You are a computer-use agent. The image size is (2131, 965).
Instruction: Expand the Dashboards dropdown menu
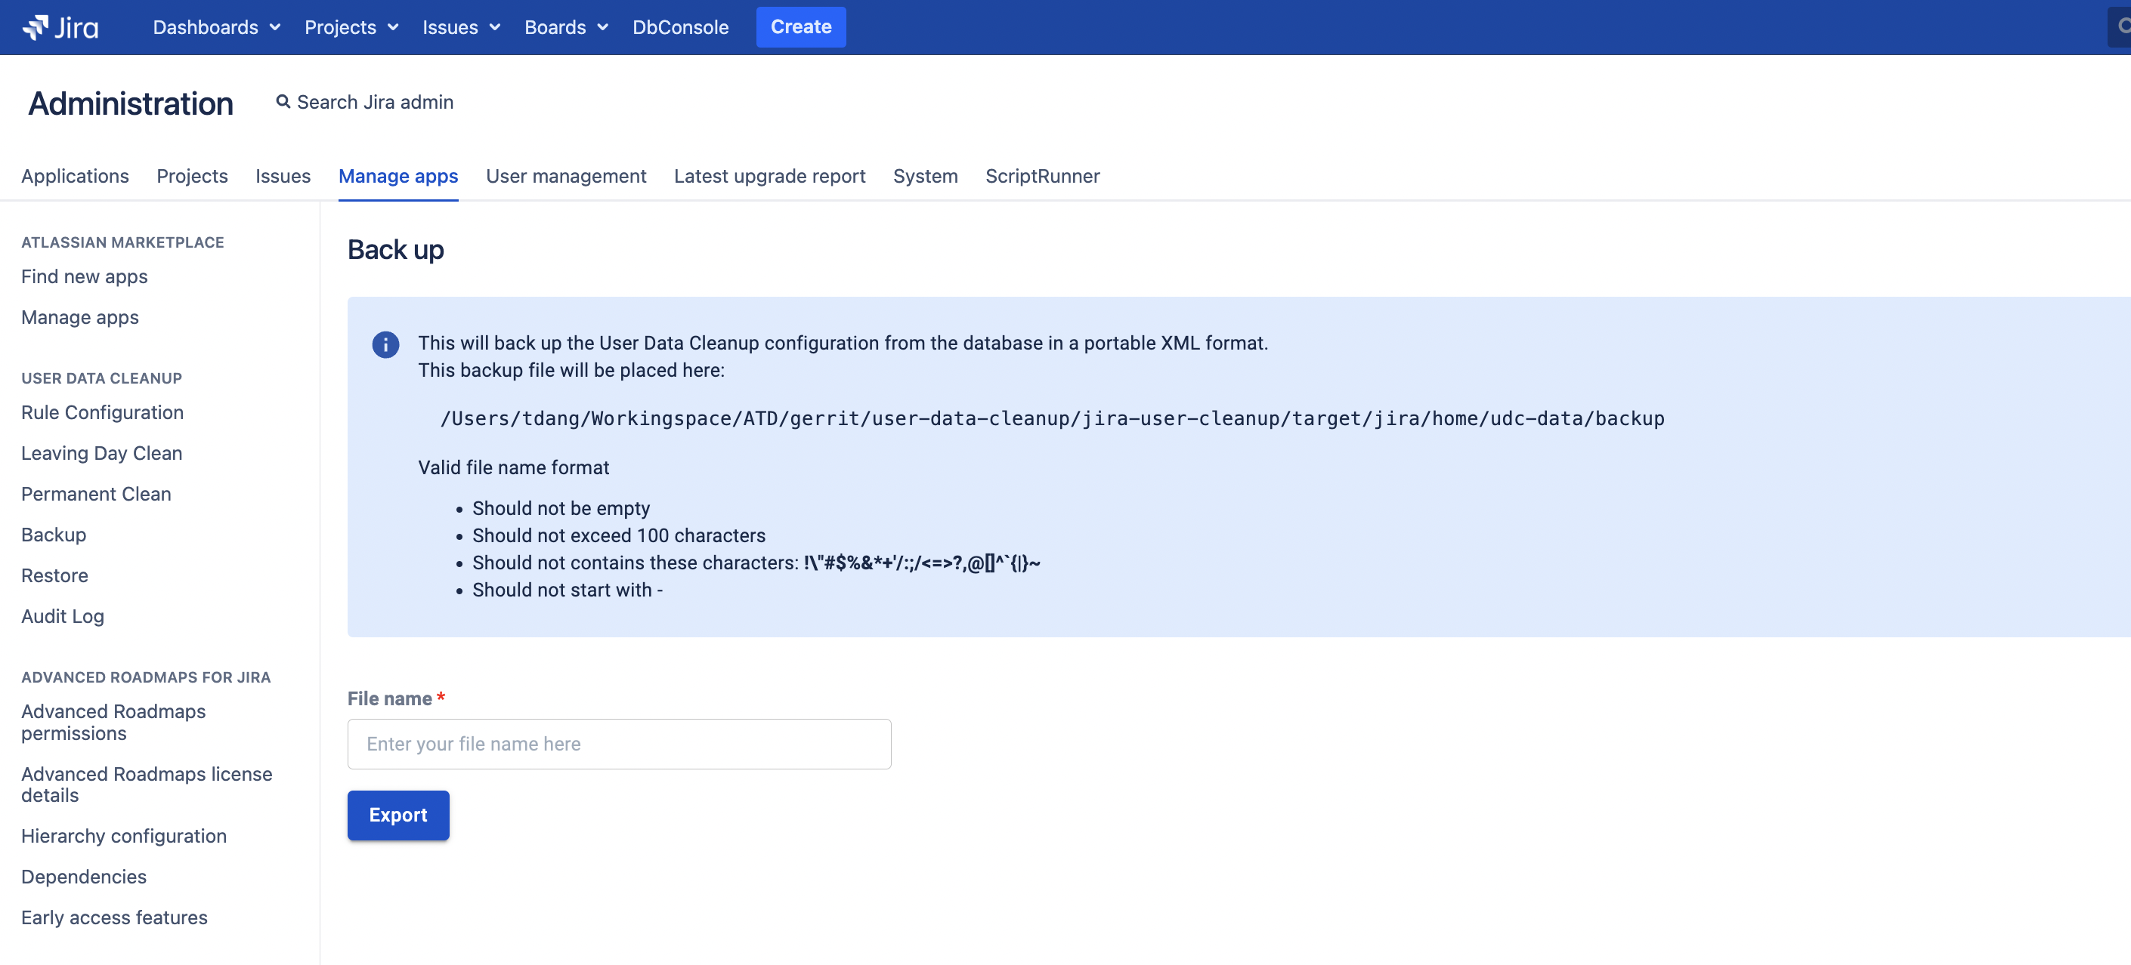pos(217,27)
